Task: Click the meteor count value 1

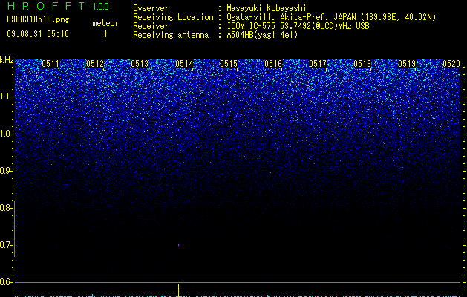Action: point(105,34)
